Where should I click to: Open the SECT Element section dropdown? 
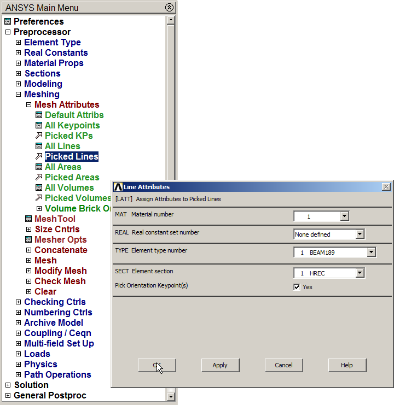[x=360, y=273]
